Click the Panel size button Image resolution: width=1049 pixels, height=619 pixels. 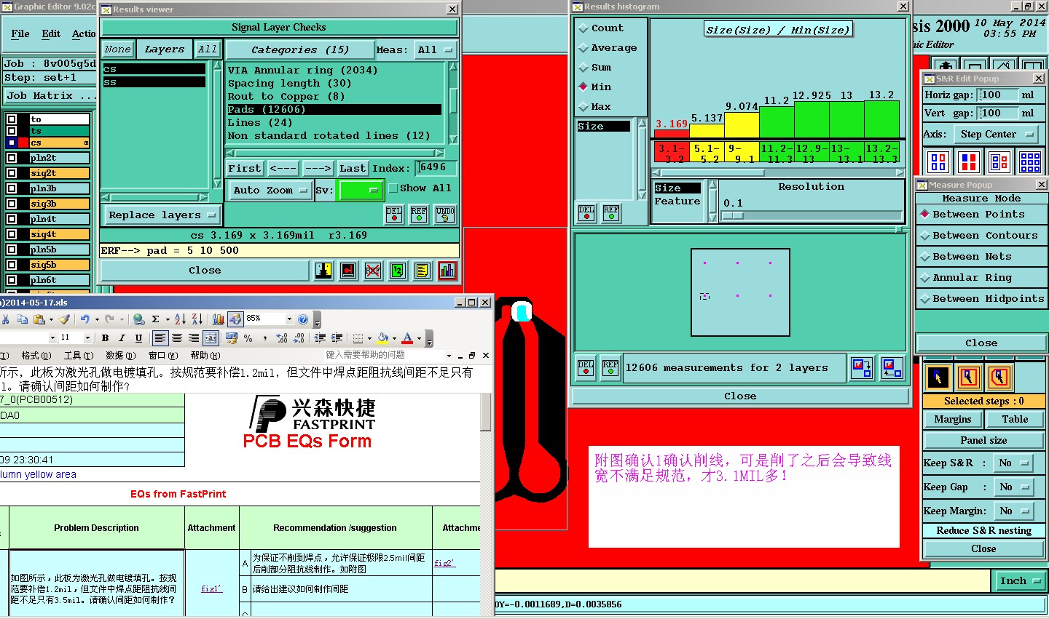pyautogui.click(x=983, y=440)
